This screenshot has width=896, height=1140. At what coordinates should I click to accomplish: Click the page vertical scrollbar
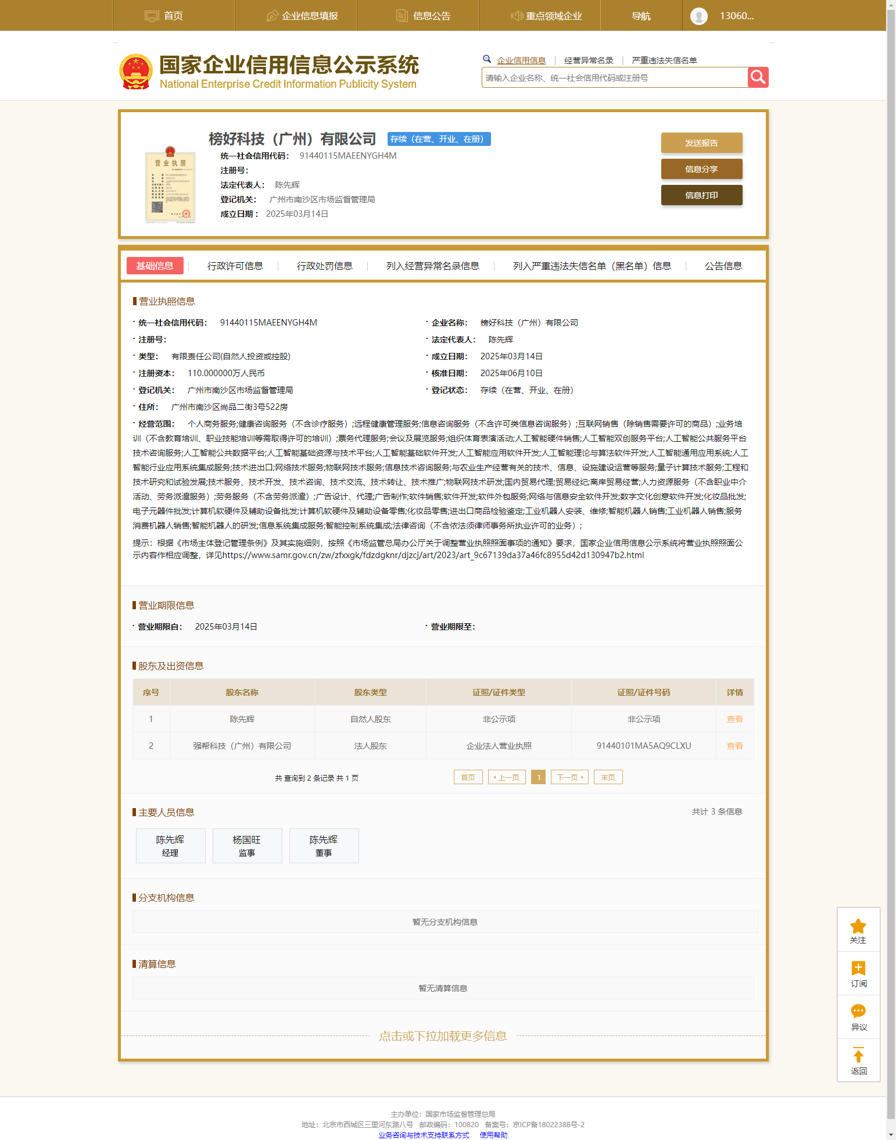891,523
